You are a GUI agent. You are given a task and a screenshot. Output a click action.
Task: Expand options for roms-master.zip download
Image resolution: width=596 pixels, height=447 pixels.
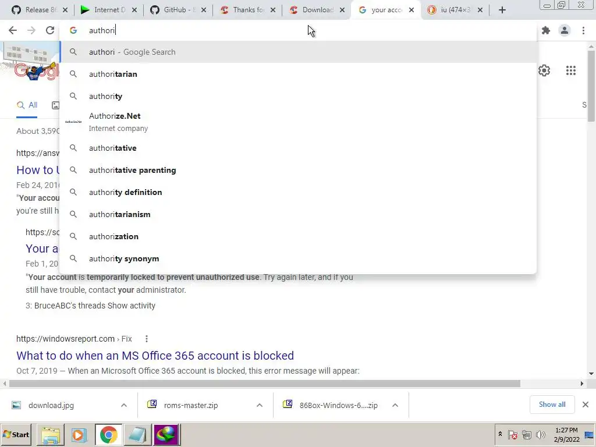[x=260, y=405]
